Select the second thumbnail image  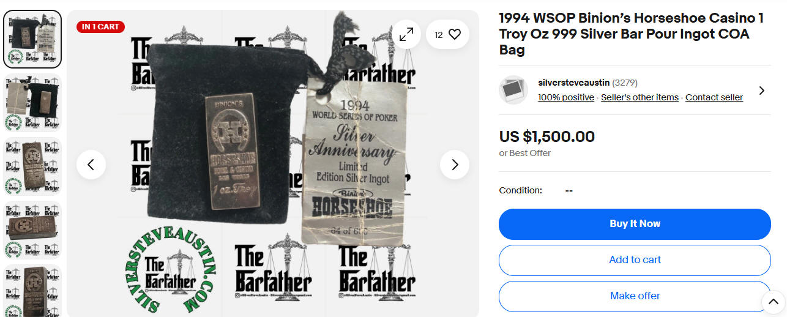(x=33, y=102)
